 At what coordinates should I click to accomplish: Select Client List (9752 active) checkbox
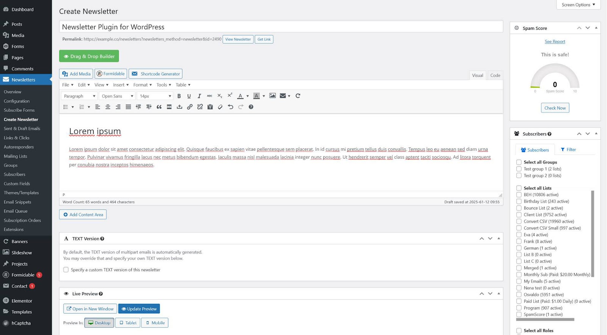point(519,215)
